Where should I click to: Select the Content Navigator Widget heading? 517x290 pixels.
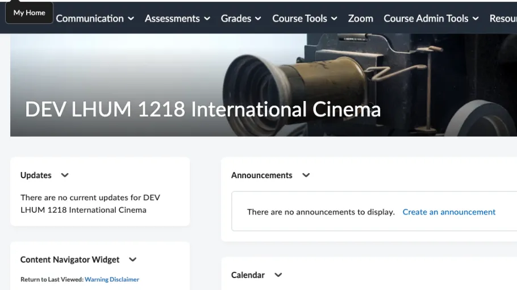[70, 259]
